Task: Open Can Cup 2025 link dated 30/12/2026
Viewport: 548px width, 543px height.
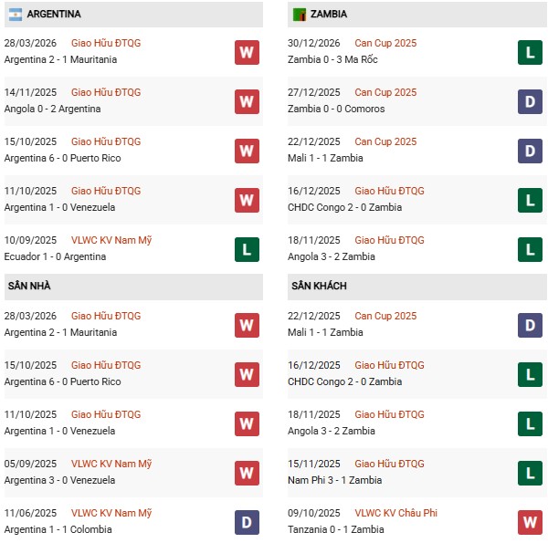Action: click(x=385, y=43)
